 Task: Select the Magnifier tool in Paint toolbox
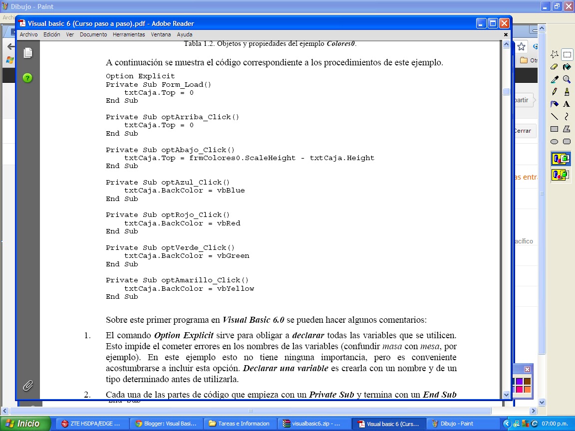click(x=567, y=79)
